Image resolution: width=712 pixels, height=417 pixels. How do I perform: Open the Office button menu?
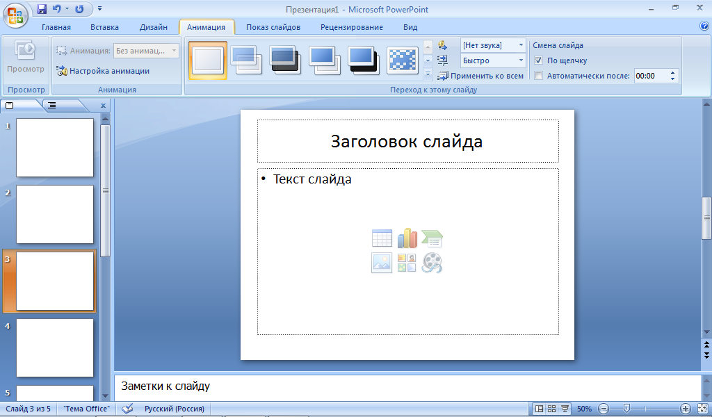[15, 15]
